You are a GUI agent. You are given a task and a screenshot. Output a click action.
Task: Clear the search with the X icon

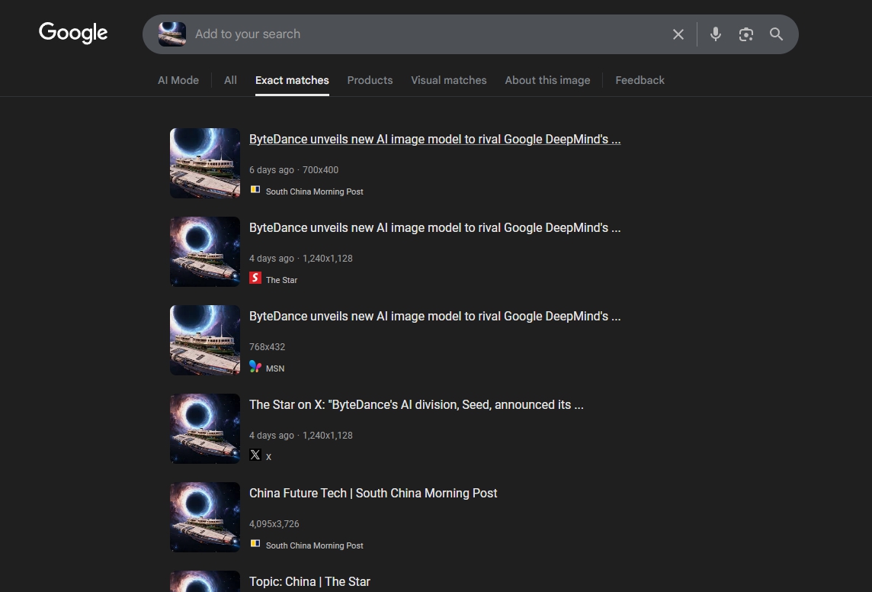point(678,34)
